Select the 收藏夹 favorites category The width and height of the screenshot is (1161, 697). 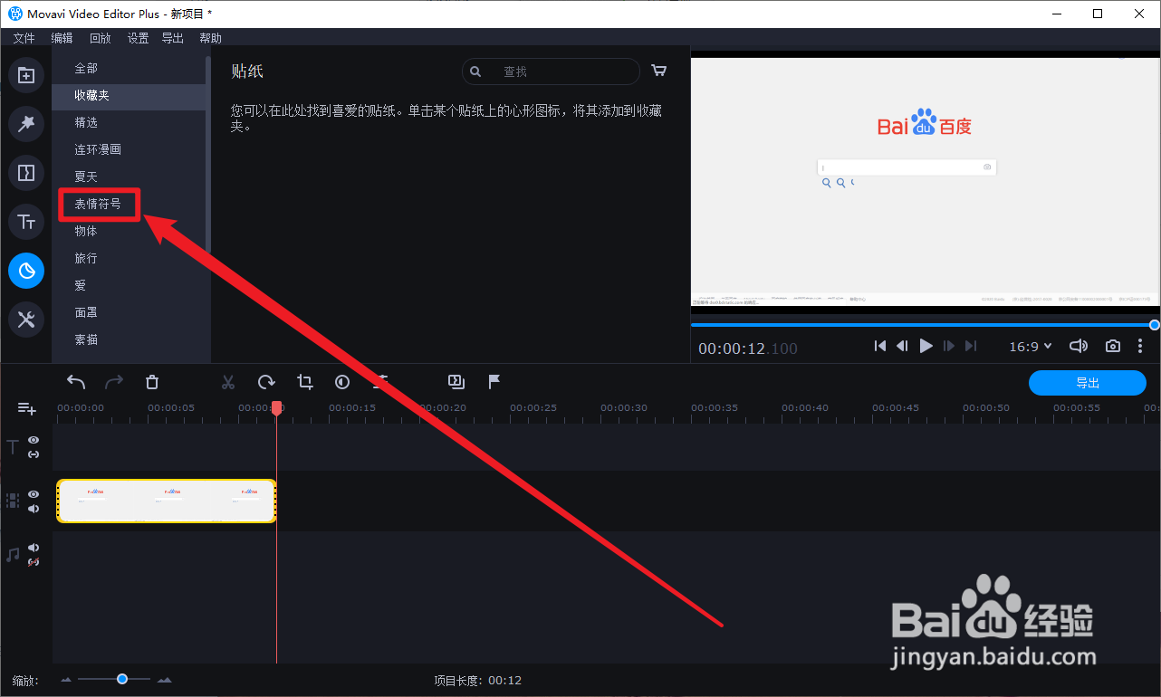pos(129,96)
